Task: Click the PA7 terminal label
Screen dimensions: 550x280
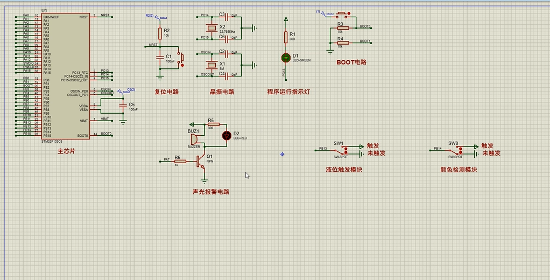Action: tap(167, 160)
